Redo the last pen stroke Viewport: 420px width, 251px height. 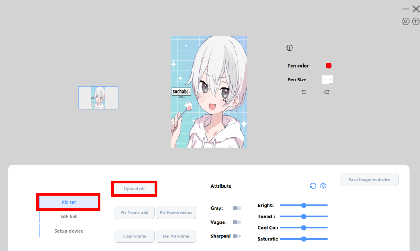pos(327,92)
